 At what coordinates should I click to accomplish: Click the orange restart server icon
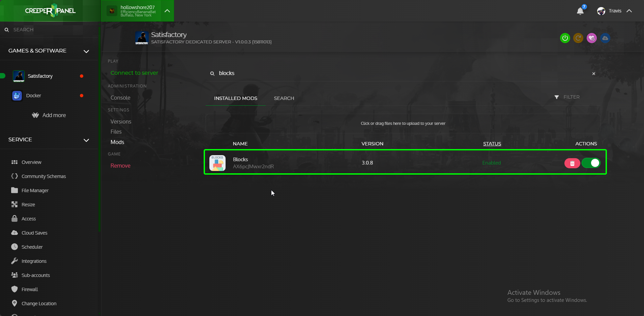click(578, 38)
